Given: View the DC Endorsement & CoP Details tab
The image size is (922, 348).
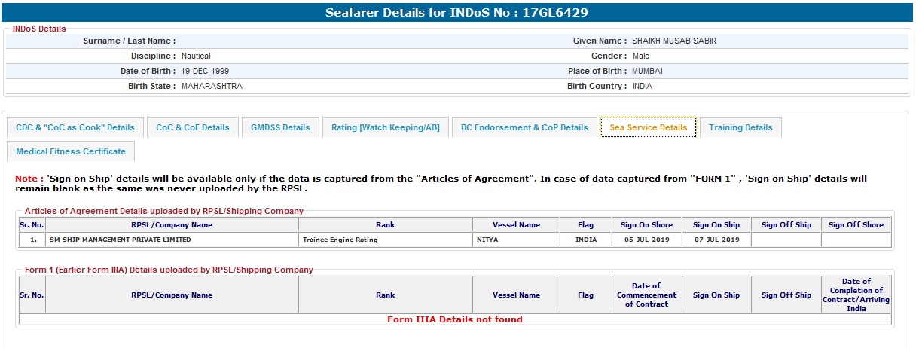Looking at the screenshot, I should [x=524, y=127].
